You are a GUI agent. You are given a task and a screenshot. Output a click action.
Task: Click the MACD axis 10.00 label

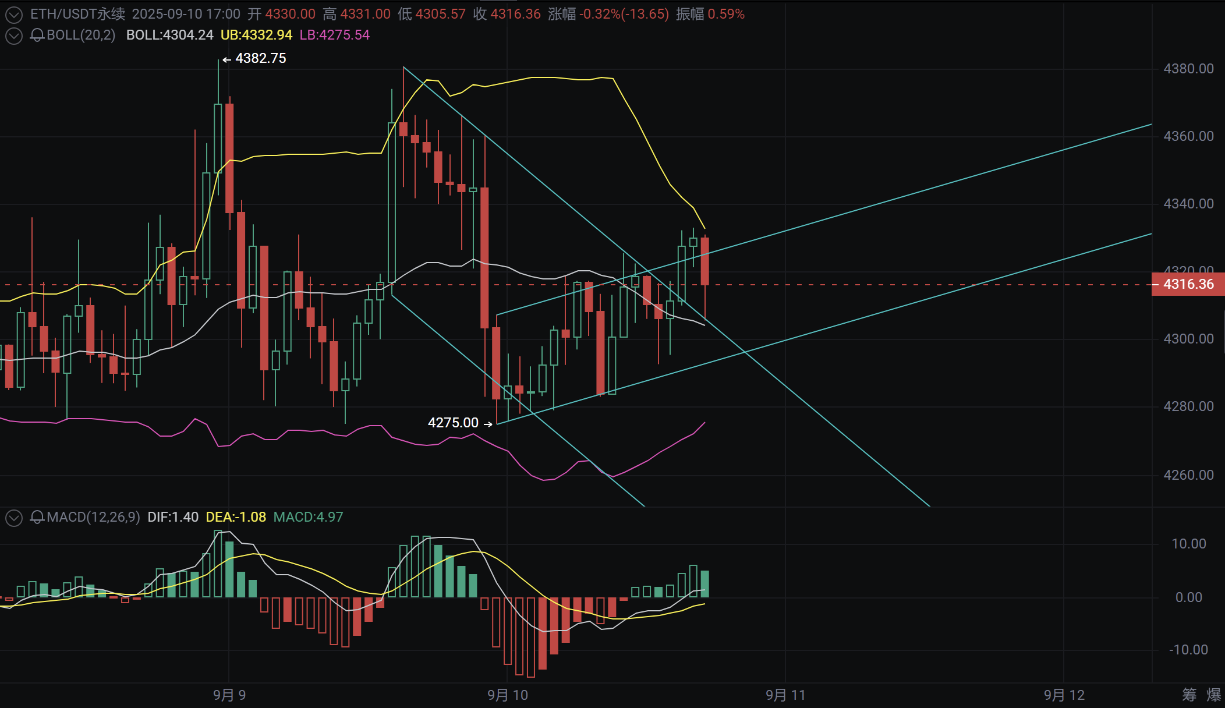click(x=1188, y=544)
